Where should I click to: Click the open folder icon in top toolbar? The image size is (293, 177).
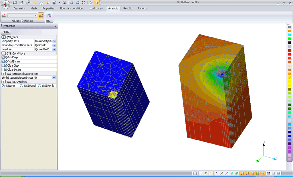[15, 3]
